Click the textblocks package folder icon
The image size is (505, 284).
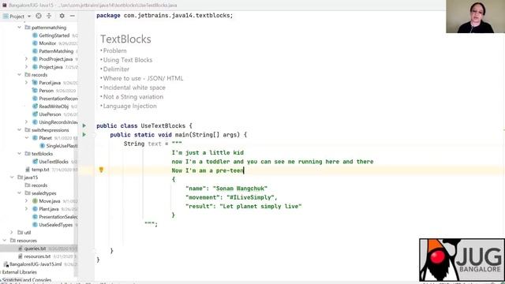click(x=28, y=154)
